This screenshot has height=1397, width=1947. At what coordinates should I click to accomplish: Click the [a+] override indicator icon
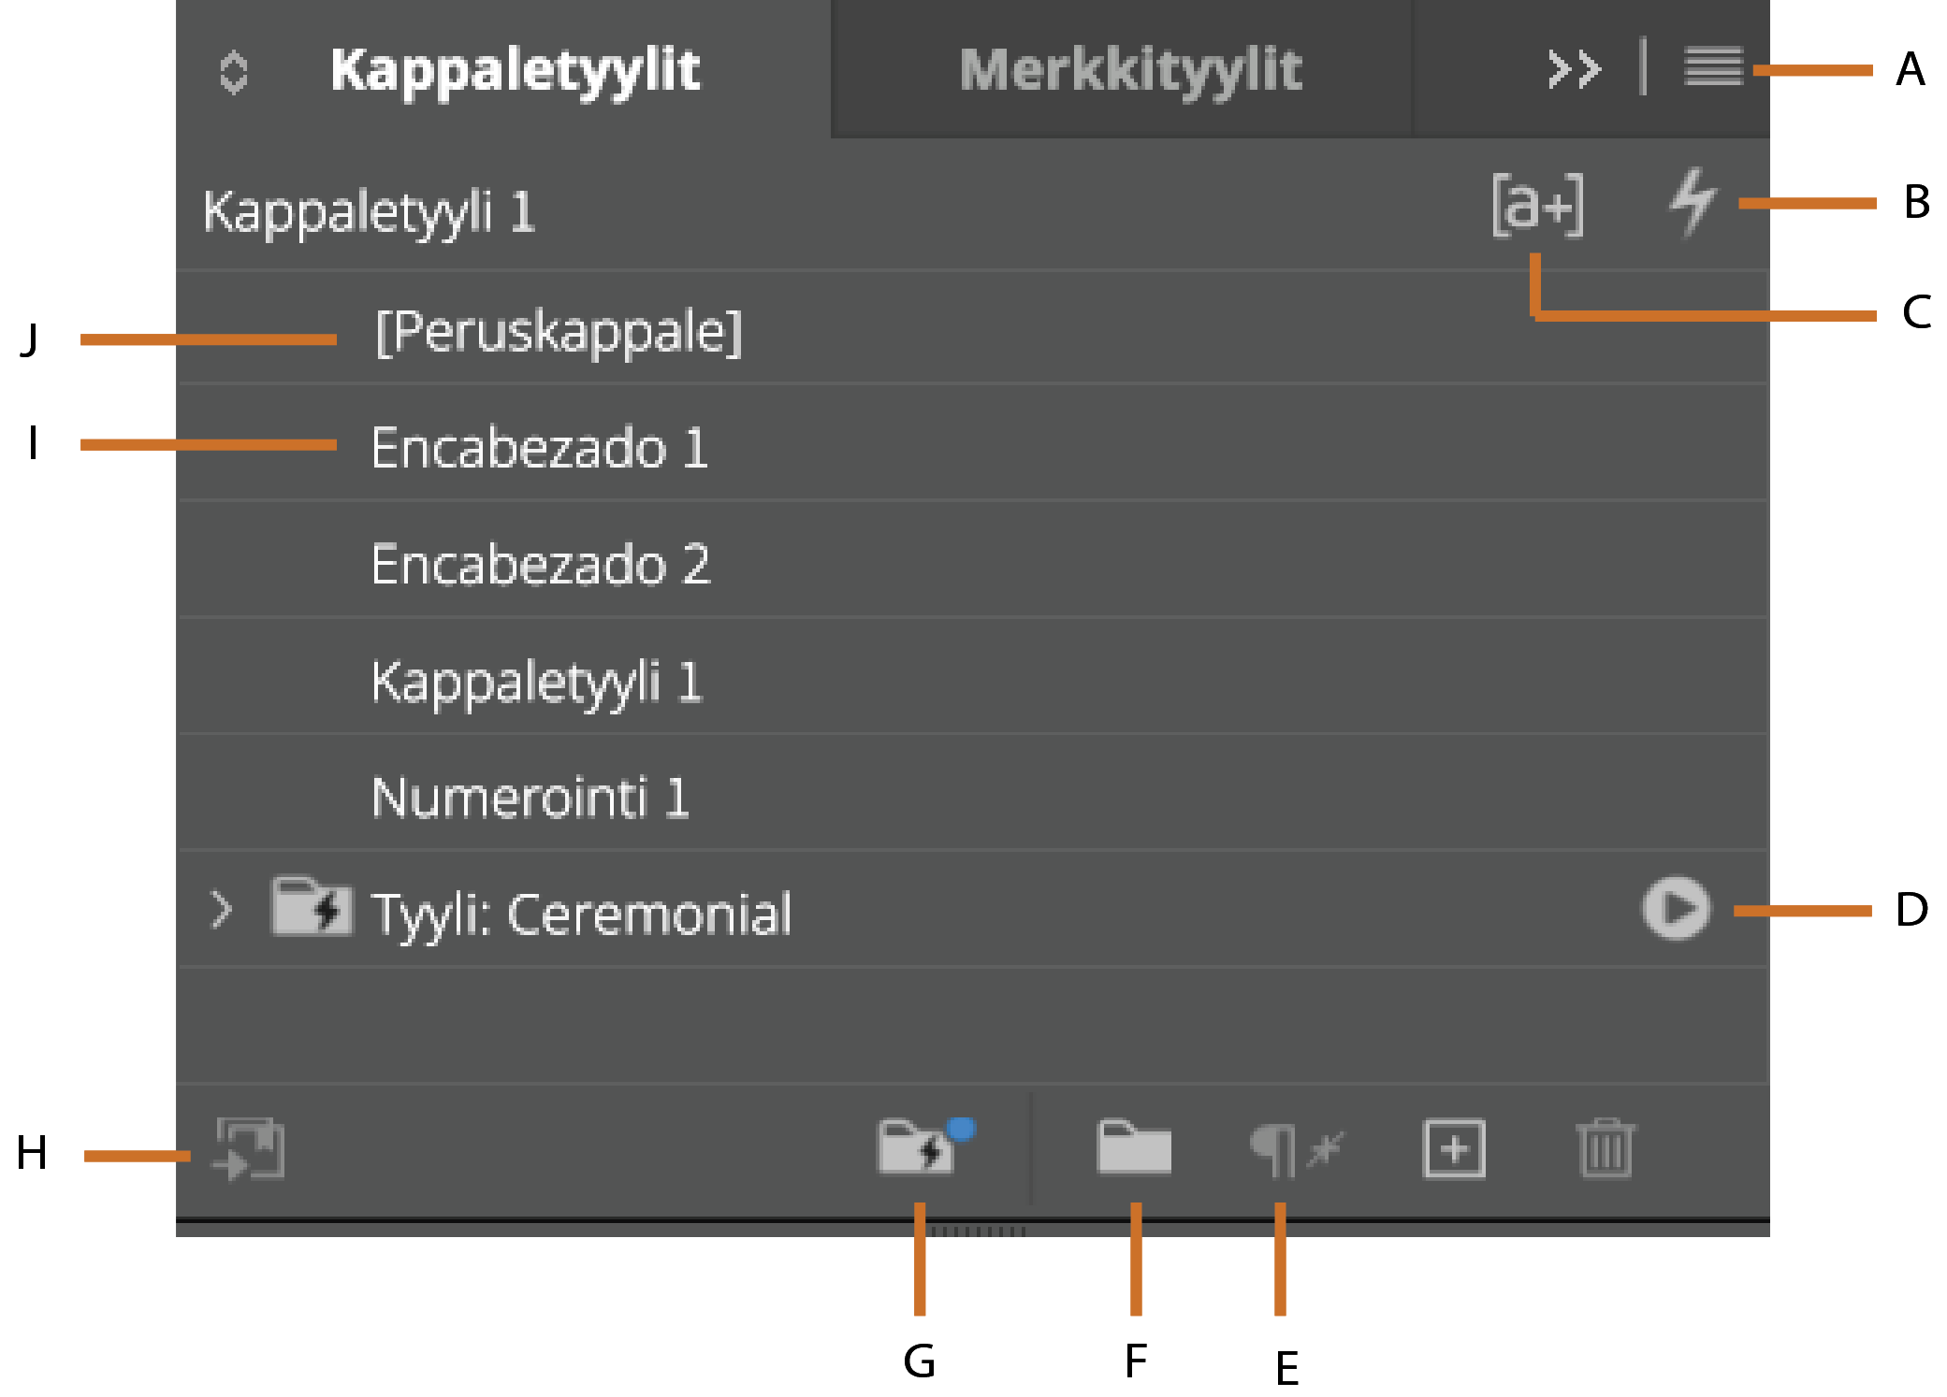tap(1538, 208)
